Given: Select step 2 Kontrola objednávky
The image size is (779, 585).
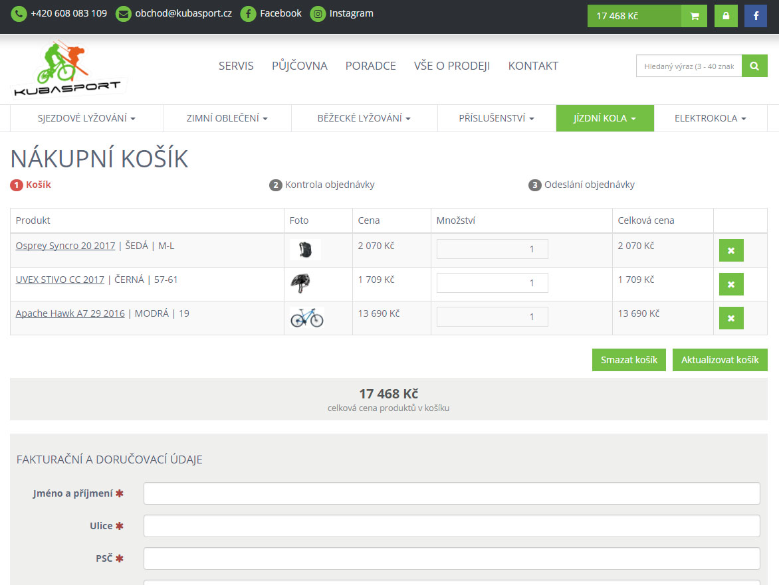Looking at the screenshot, I should [322, 185].
